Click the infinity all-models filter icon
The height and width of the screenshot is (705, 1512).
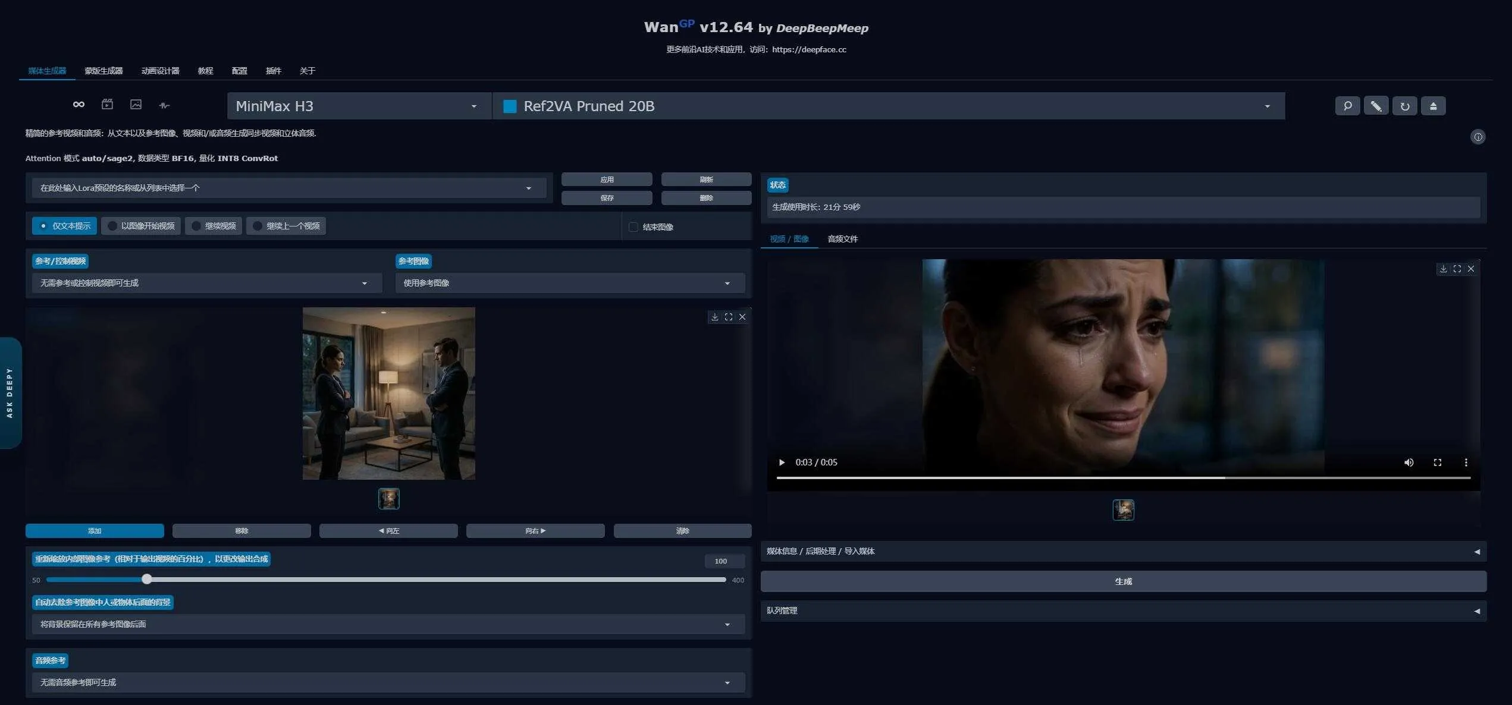79,105
